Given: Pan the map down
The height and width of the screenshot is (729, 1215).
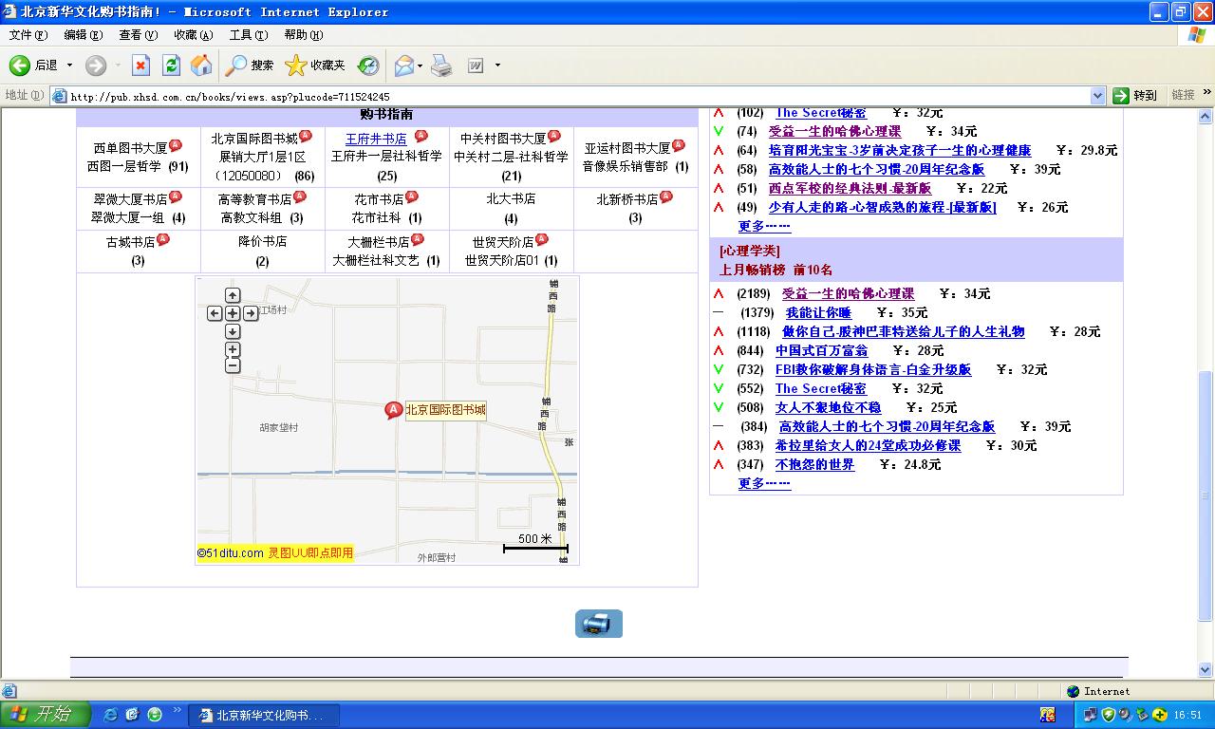Looking at the screenshot, I should tap(233, 331).
